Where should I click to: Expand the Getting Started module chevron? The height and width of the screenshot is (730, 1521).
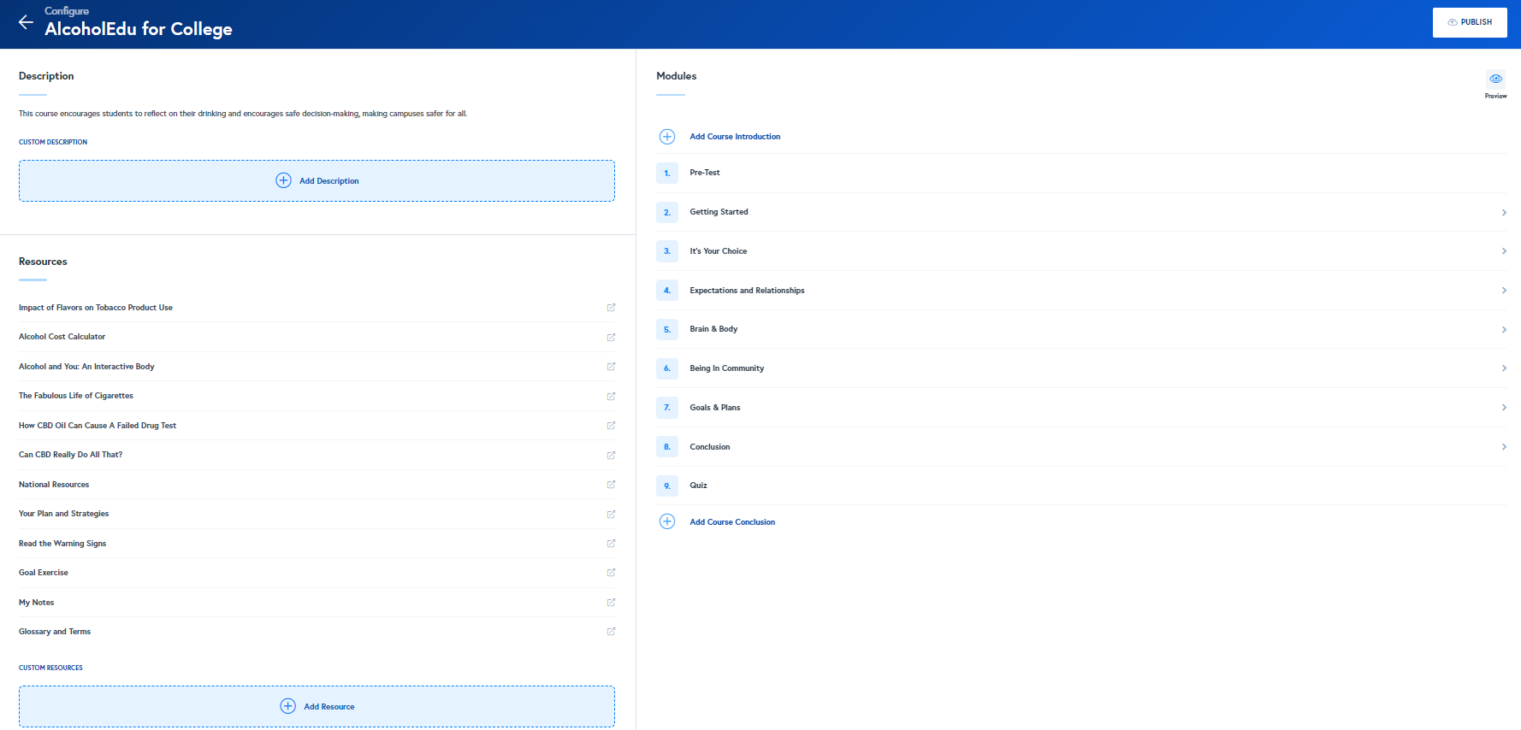click(x=1504, y=212)
